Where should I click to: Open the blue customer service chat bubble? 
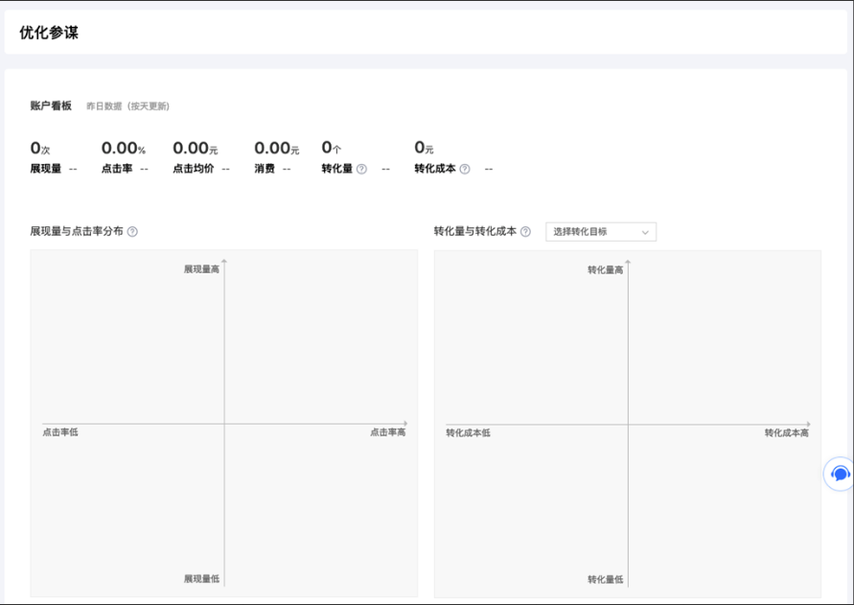[x=840, y=475]
